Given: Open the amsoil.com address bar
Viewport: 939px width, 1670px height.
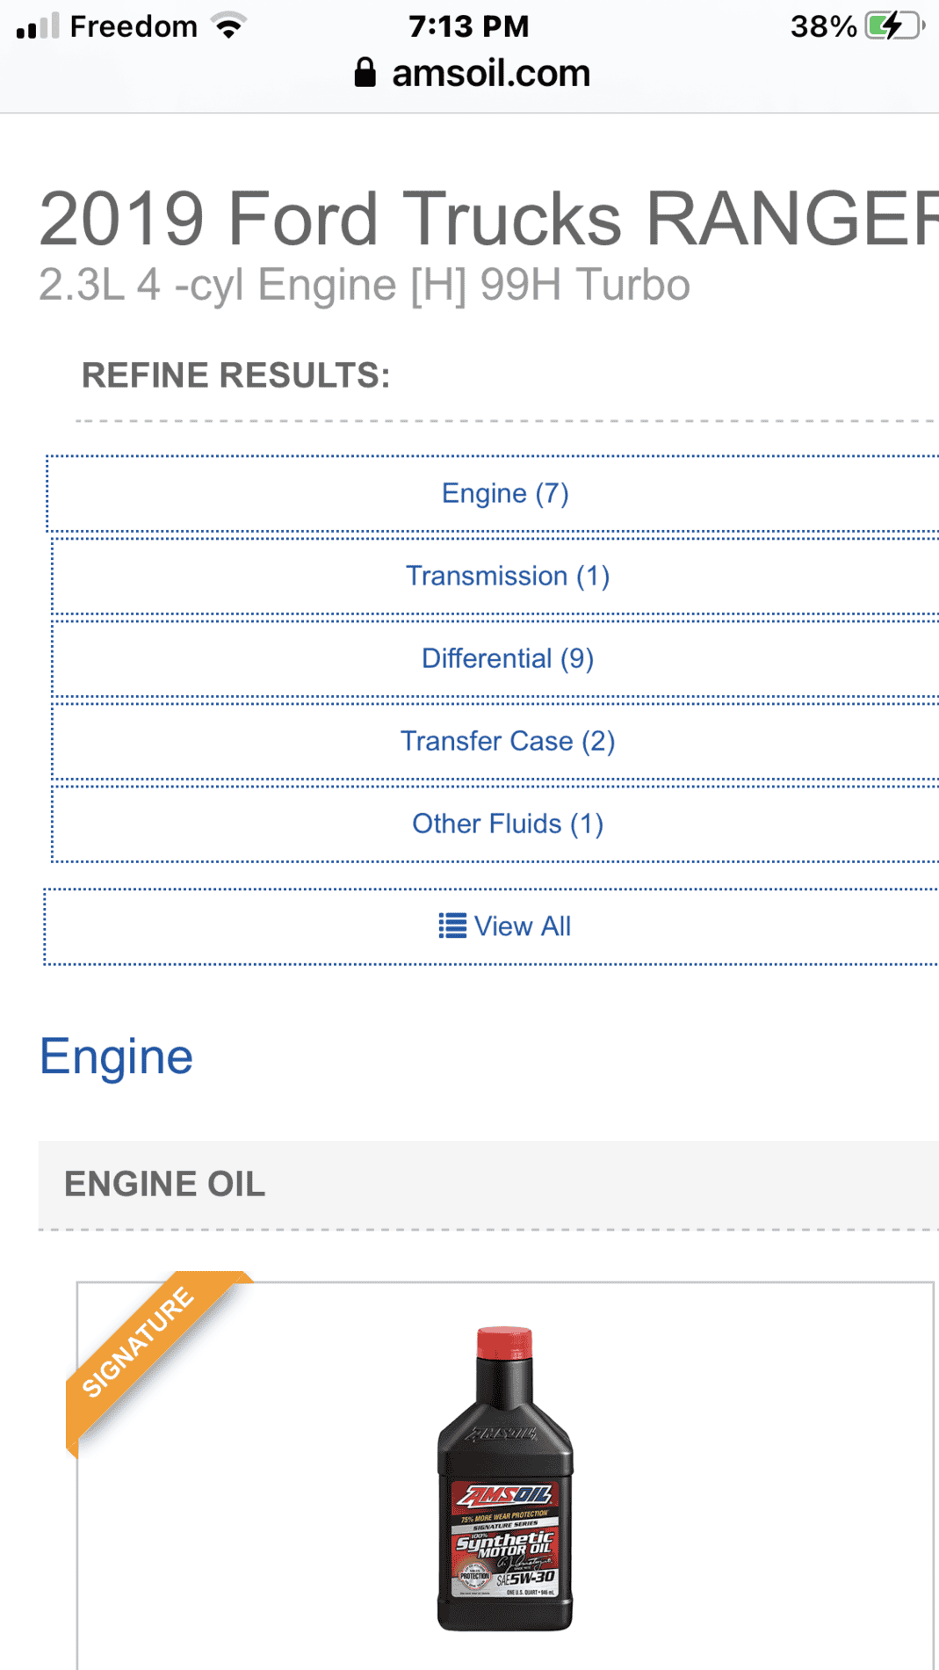Looking at the screenshot, I should tap(473, 73).
